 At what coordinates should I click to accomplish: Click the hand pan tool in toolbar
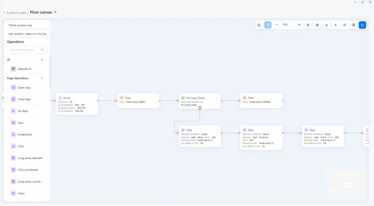click(x=268, y=25)
